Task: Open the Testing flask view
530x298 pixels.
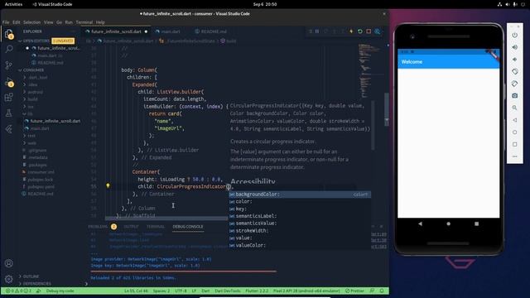Action: pos(9,113)
